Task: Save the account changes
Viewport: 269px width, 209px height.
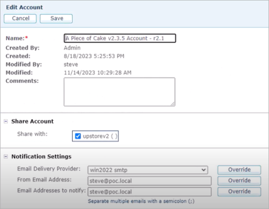Action: [56, 19]
